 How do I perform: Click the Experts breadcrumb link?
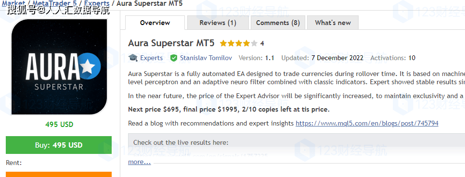(x=97, y=3)
